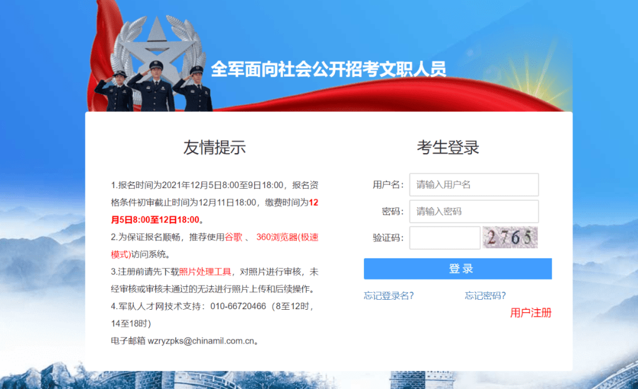Click the 考生登录 heading

(x=448, y=147)
